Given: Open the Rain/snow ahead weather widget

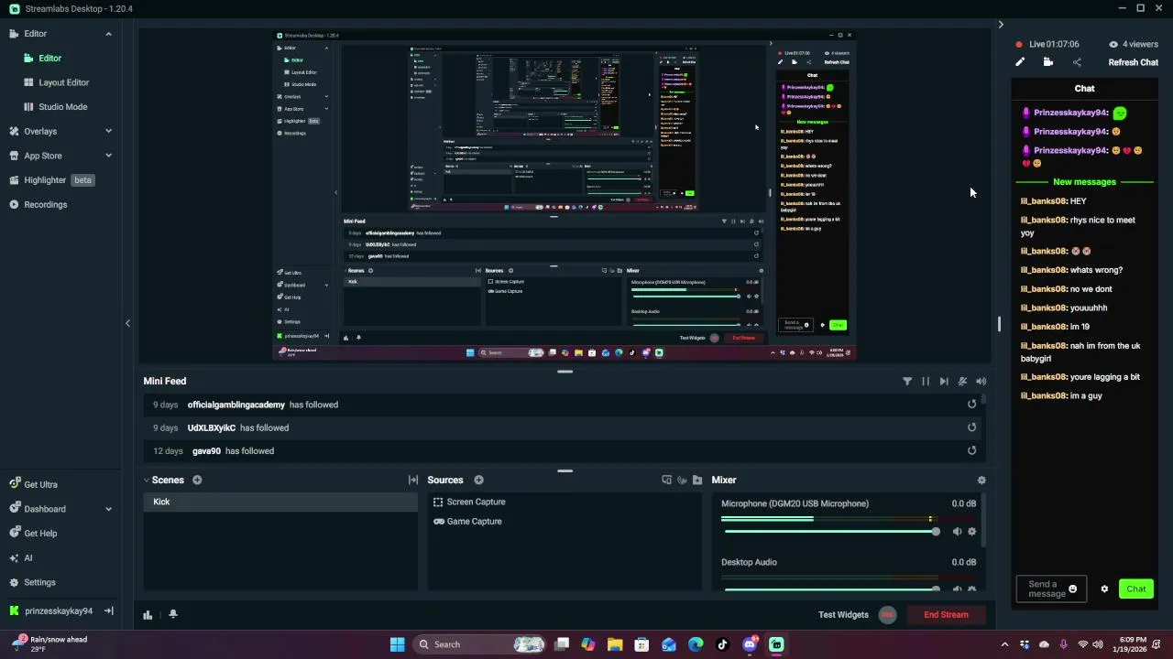Looking at the screenshot, I should [50, 644].
